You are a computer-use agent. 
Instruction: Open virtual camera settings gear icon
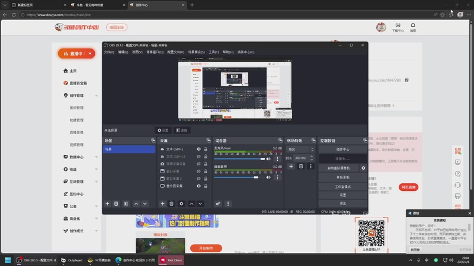(x=363, y=168)
